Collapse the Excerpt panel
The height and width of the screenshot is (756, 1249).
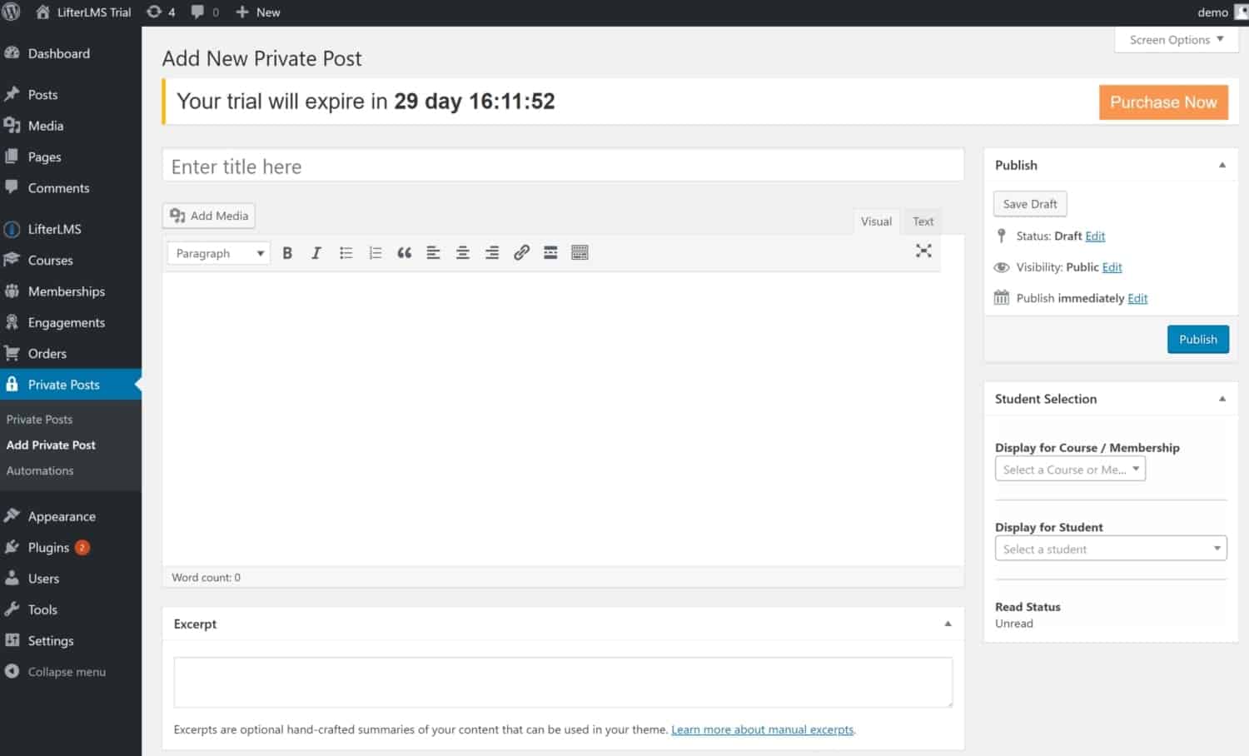tap(948, 624)
